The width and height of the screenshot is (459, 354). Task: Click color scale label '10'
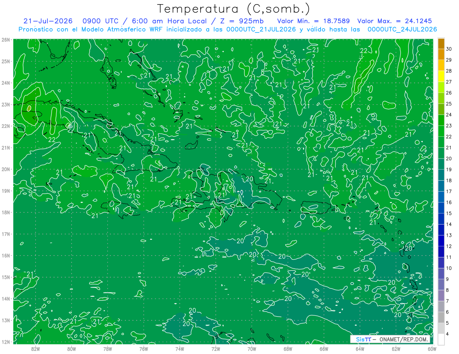pos(449,268)
